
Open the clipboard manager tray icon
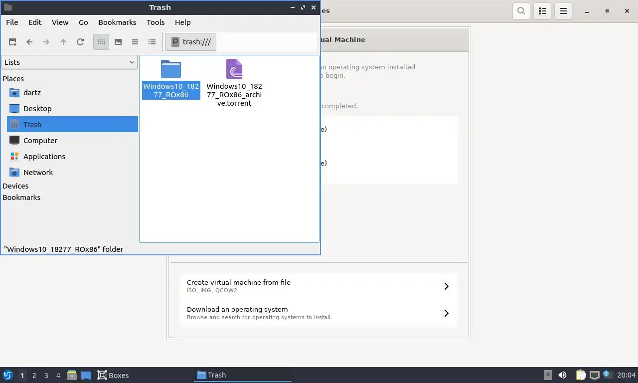coord(581,375)
